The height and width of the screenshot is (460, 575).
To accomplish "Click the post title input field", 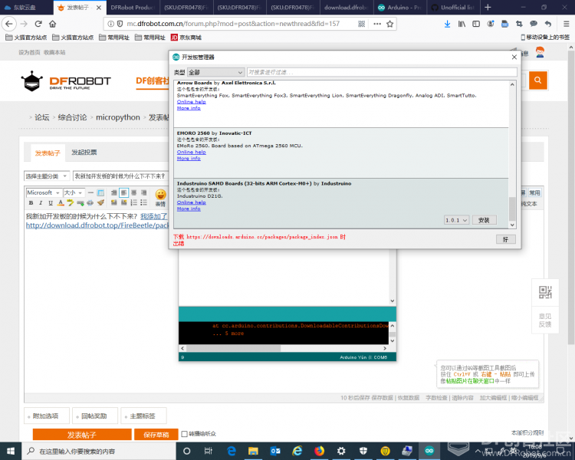I will (x=120, y=176).
